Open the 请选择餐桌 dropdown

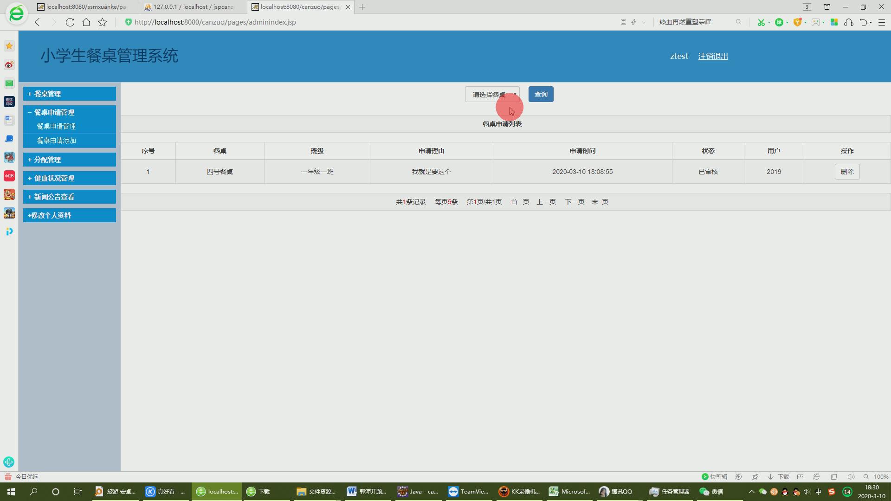click(x=492, y=95)
